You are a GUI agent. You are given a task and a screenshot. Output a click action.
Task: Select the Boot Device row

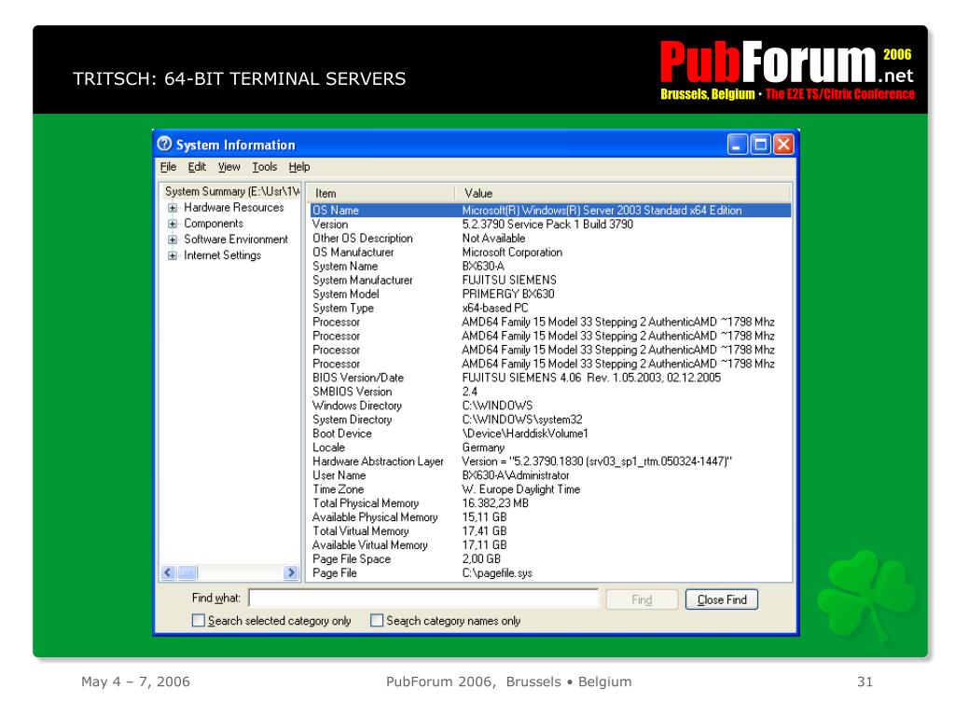point(550,434)
